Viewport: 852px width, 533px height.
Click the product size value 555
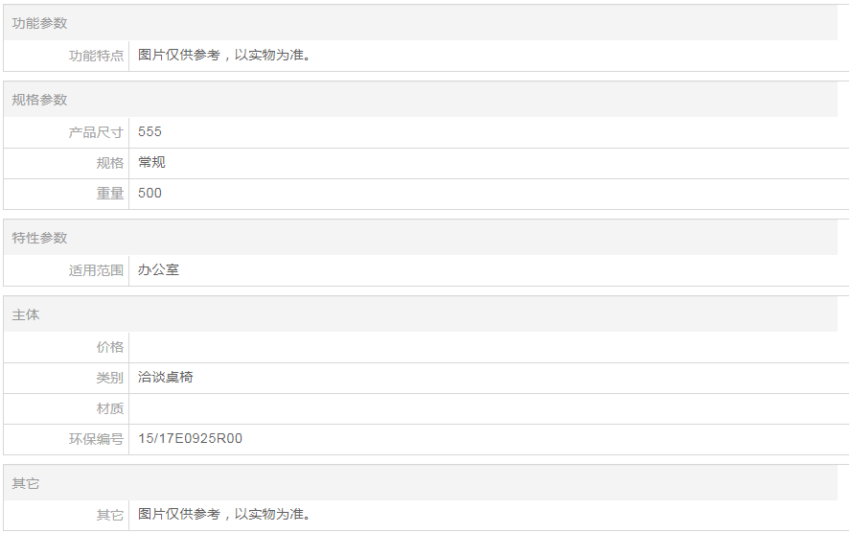coord(150,132)
